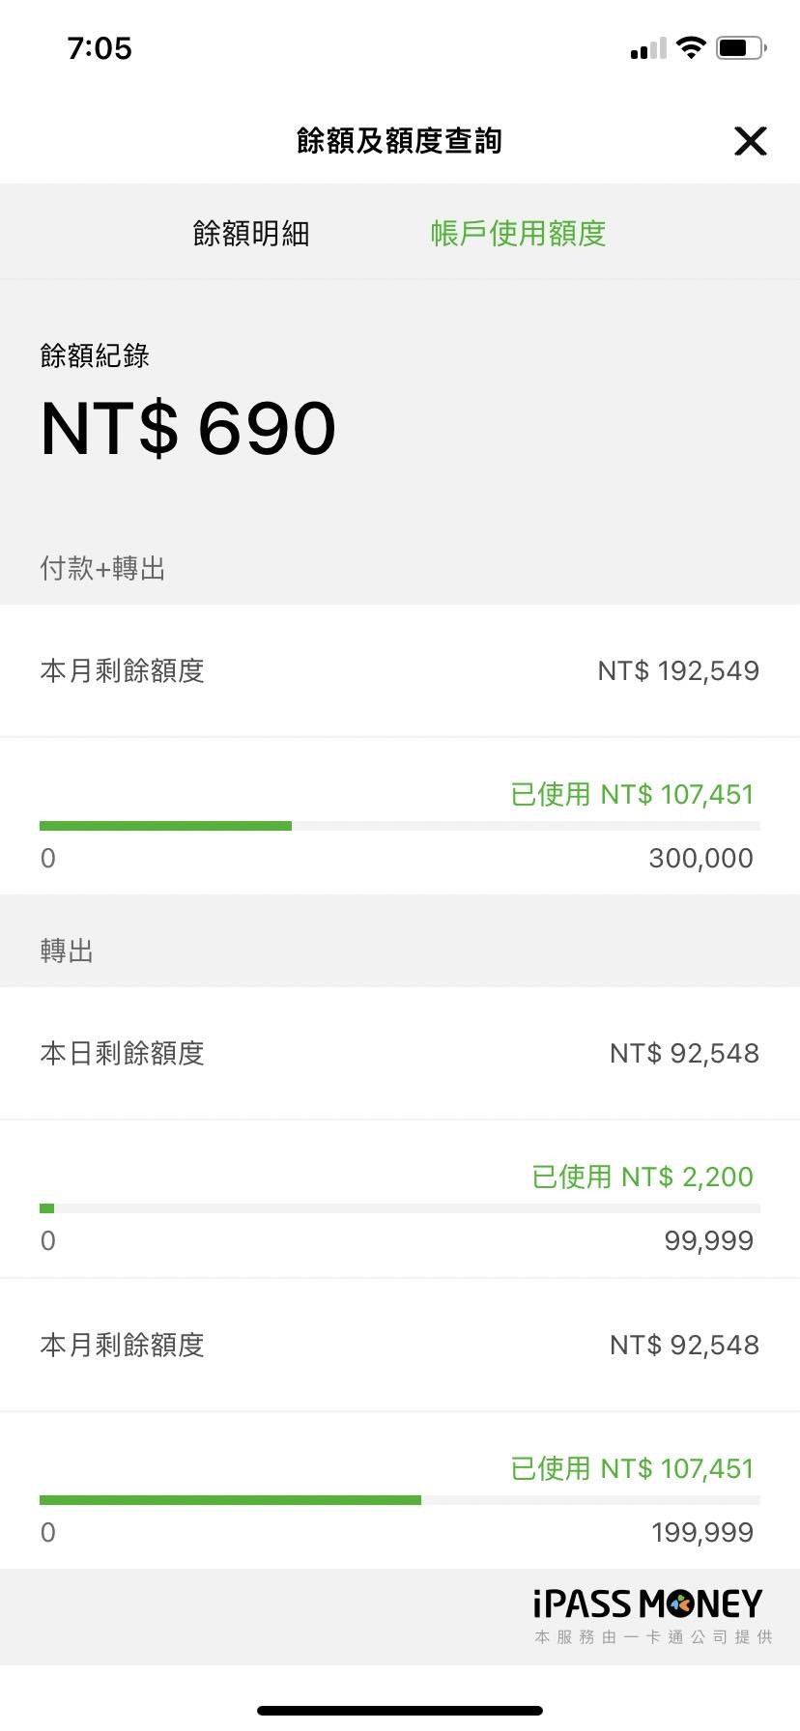Tap the 轉出 section header
The height and width of the screenshot is (1731, 800).
67,951
